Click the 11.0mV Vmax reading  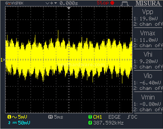[x=149, y=40]
